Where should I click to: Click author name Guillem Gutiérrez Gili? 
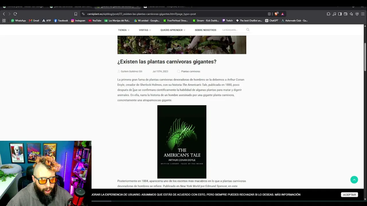[x=131, y=72]
